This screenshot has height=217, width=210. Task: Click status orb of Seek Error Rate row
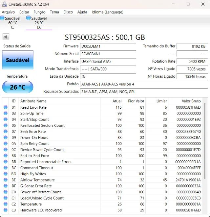pos(6,131)
